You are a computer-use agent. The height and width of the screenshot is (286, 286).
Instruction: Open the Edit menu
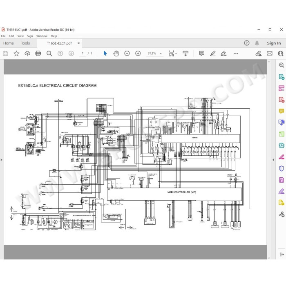tap(11, 36)
